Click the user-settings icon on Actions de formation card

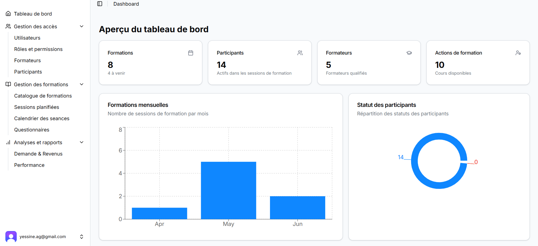(518, 53)
